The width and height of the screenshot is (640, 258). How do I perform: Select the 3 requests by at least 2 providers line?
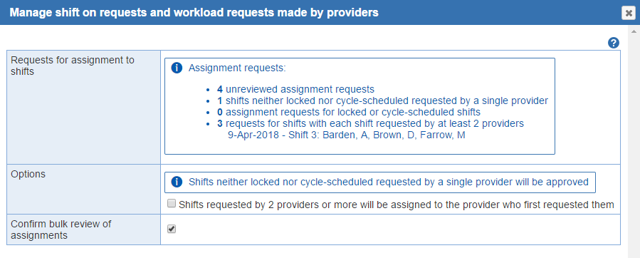[x=371, y=123]
